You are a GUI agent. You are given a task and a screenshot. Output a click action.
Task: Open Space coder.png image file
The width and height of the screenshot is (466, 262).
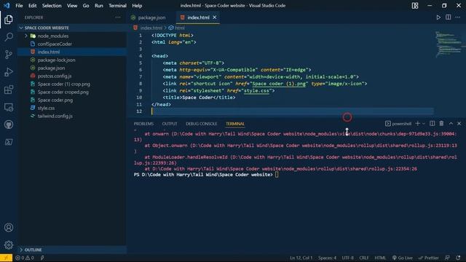click(x=55, y=100)
